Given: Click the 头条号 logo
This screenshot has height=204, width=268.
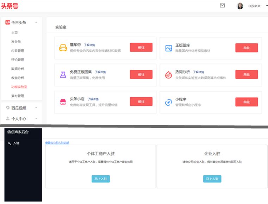Looking at the screenshot, I should point(10,6).
